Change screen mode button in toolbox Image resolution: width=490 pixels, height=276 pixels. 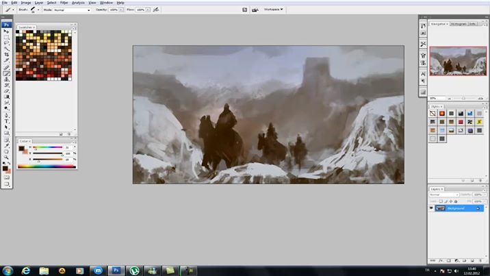click(7, 184)
